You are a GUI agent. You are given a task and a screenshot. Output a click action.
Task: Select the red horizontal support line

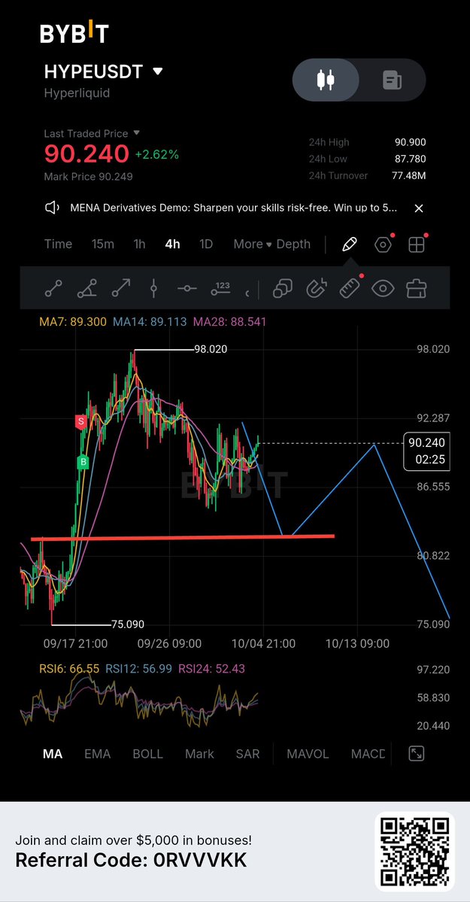coord(183,537)
